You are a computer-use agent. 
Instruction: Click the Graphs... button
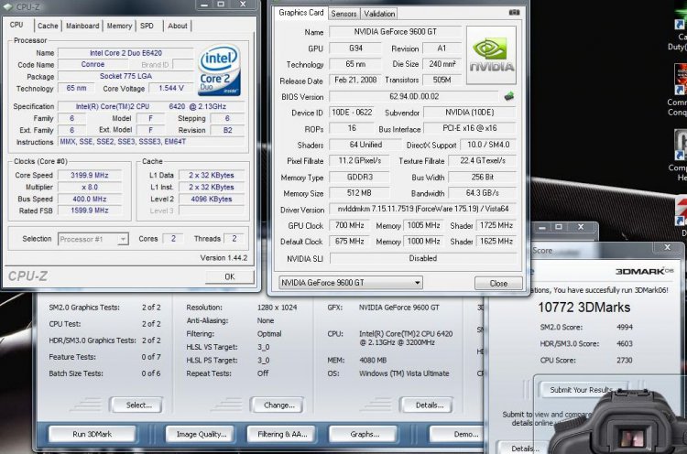coord(364,434)
